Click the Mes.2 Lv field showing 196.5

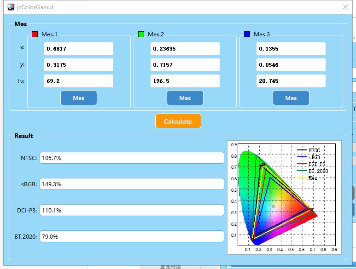click(185, 81)
